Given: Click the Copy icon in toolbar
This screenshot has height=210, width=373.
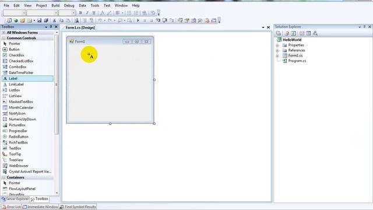Looking at the screenshot, I should pyautogui.click(x=61, y=20).
